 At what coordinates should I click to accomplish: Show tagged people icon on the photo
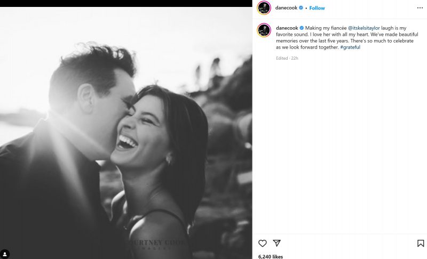(x=5, y=254)
